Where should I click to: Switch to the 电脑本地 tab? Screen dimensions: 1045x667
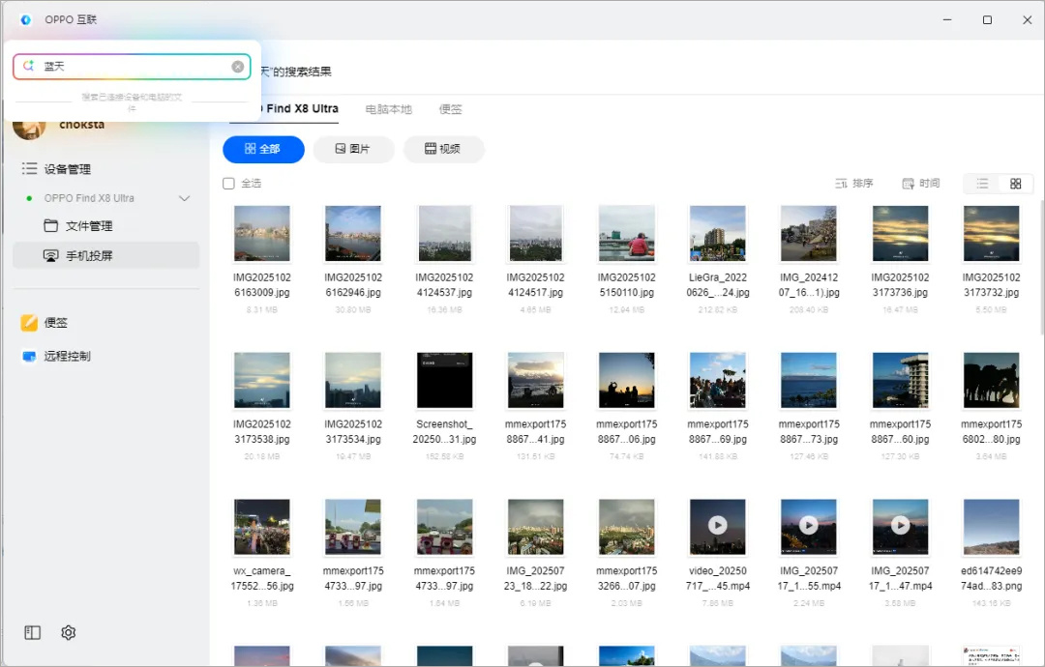388,109
